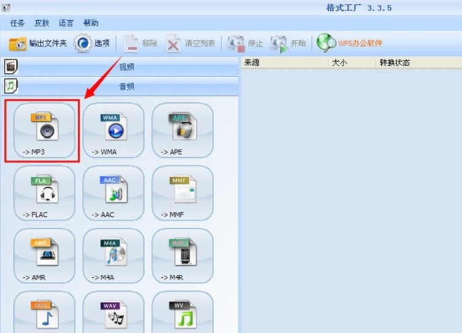Open the -> M4R ringtone converter
462x333 pixels.
click(183, 256)
